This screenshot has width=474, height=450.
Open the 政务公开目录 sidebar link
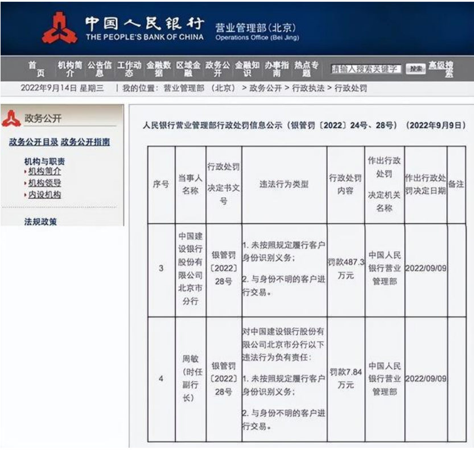(34, 142)
